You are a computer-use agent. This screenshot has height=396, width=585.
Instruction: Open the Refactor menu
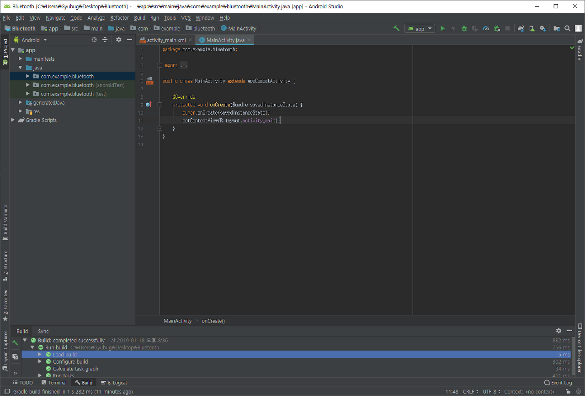119,18
